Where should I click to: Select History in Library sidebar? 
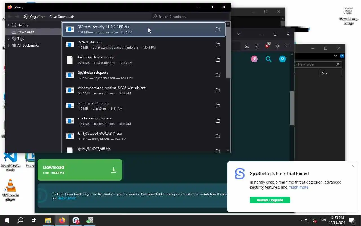tap(33, 25)
